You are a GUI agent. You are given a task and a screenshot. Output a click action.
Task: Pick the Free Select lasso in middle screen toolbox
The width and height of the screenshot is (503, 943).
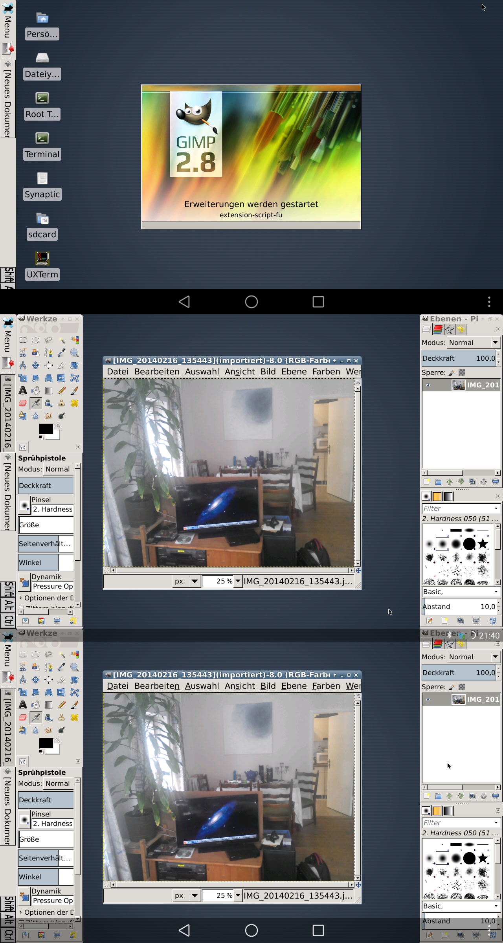pos(49,340)
